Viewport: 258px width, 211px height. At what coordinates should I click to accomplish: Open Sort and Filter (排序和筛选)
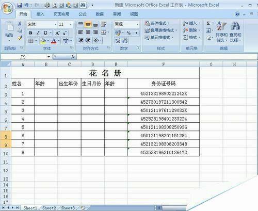[x=221, y=31]
